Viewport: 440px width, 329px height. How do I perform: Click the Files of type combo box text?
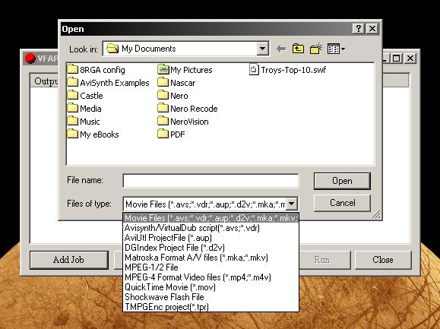pos(205,204)
